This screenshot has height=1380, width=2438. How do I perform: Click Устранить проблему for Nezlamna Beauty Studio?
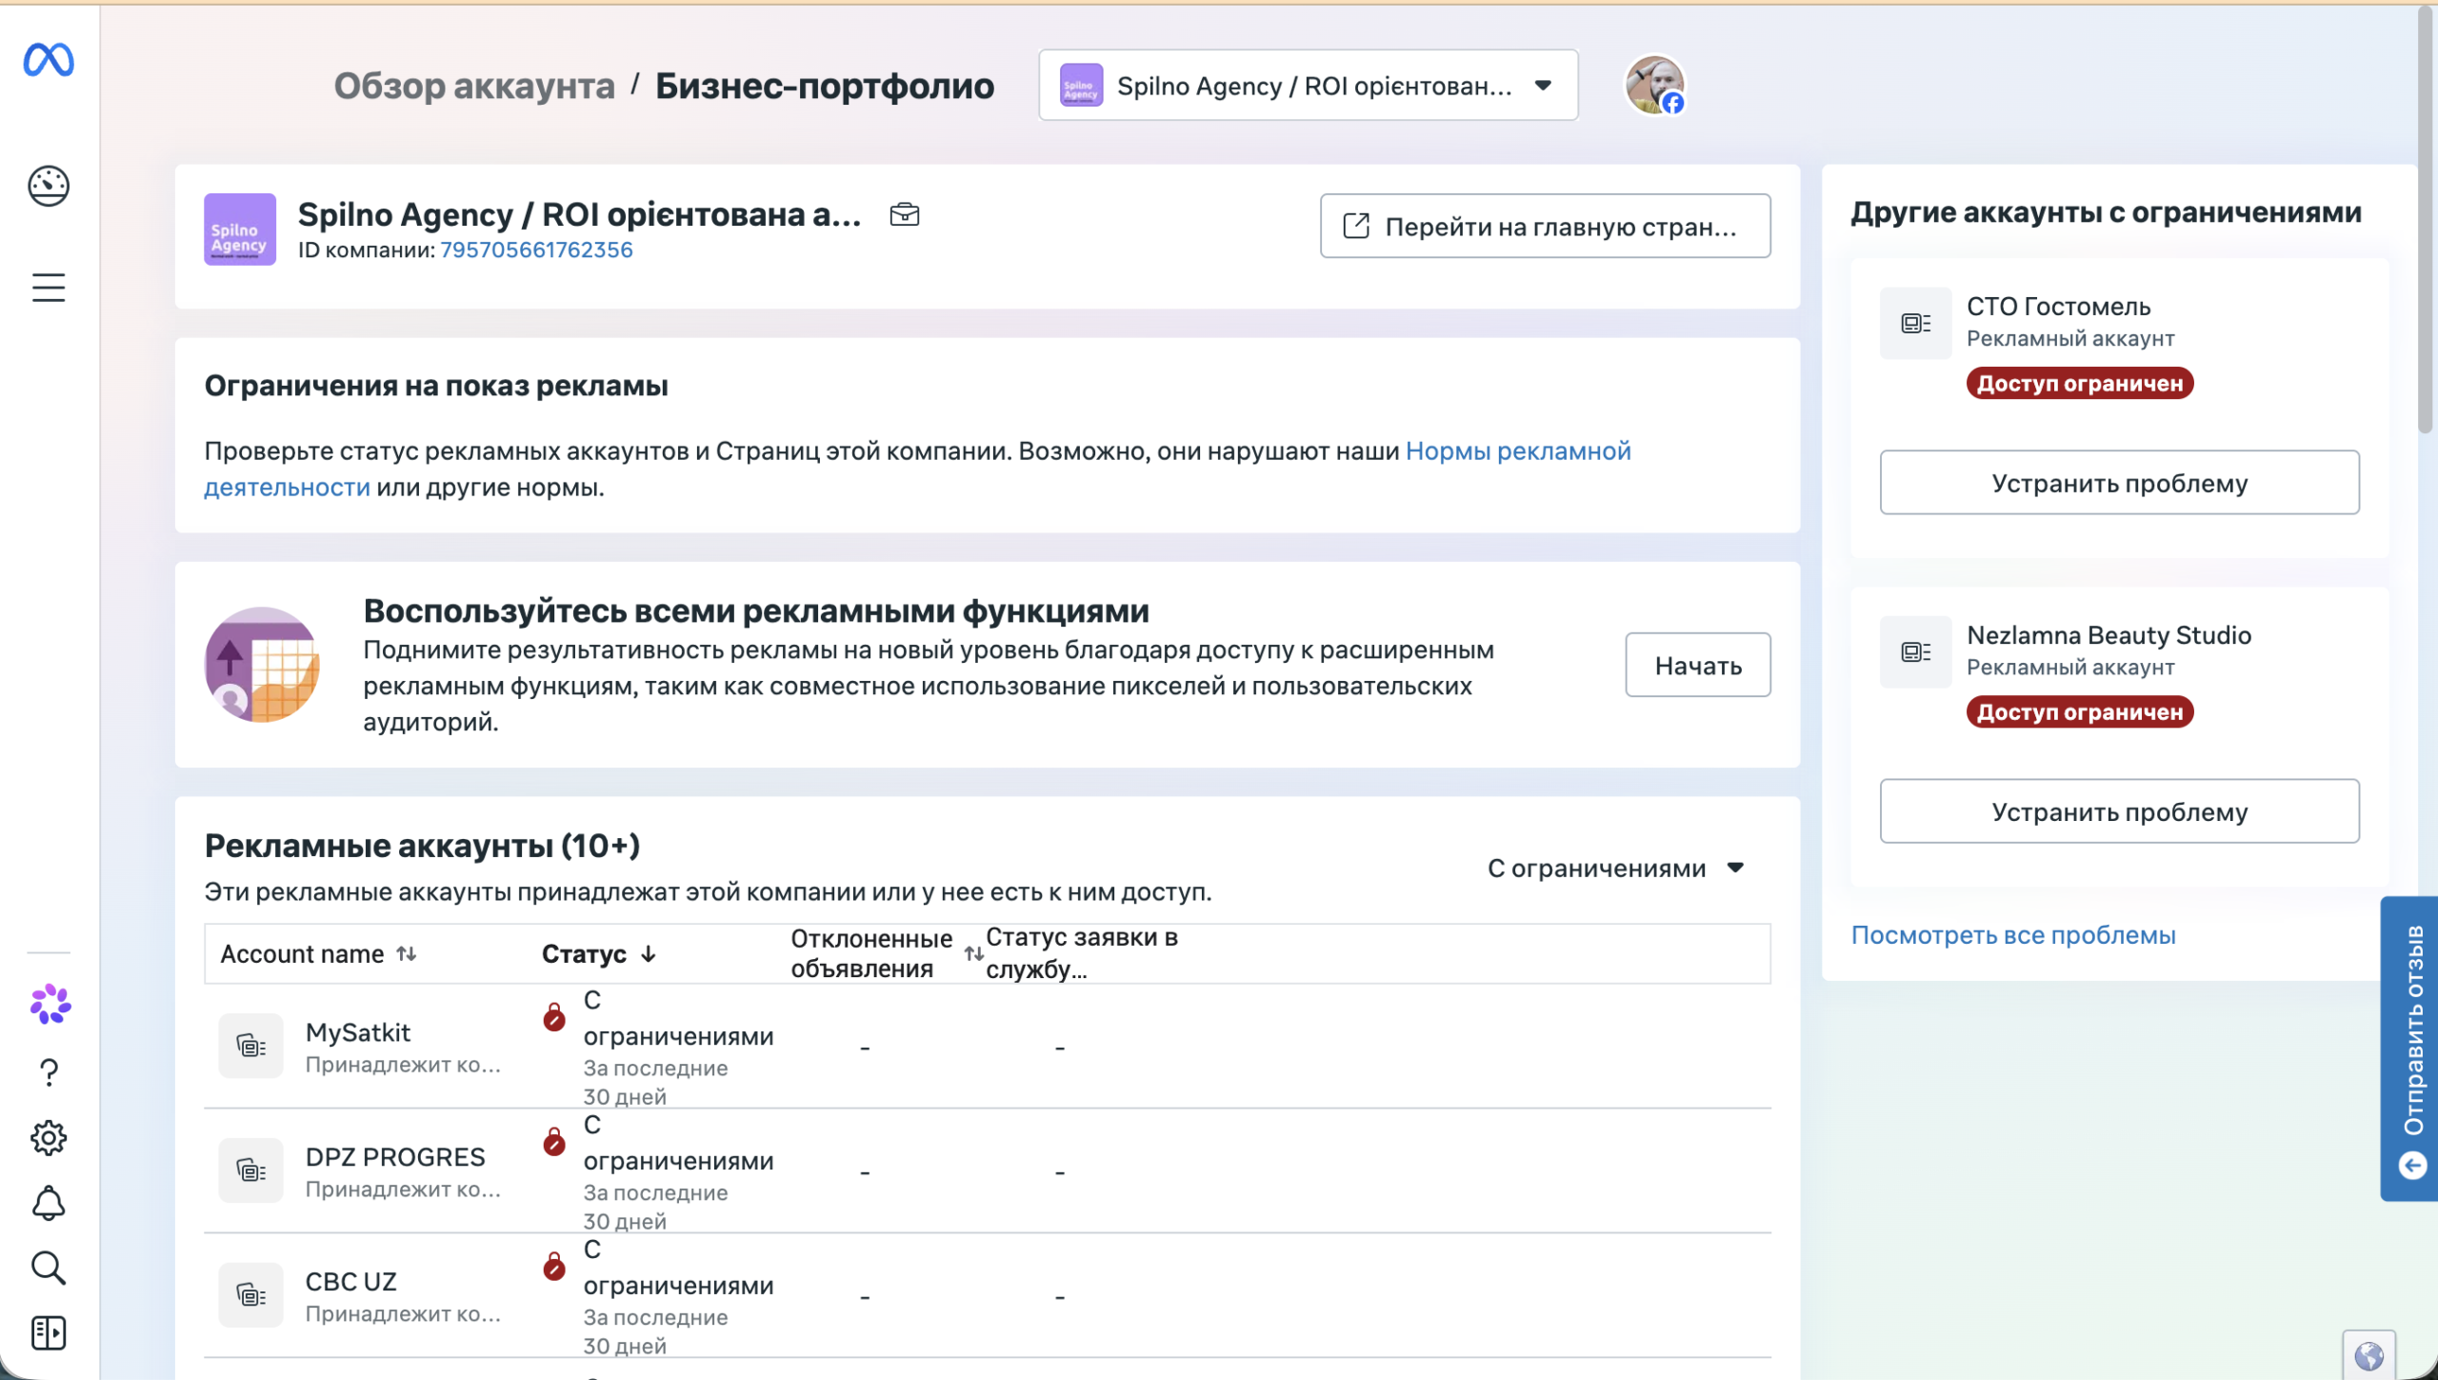click(x=2120, y=811)
